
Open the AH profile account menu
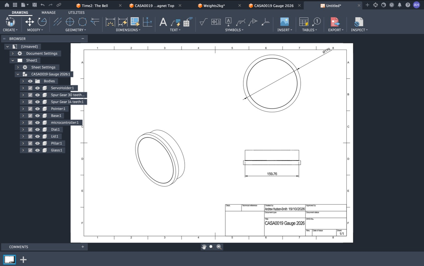(x=416, y=5)
